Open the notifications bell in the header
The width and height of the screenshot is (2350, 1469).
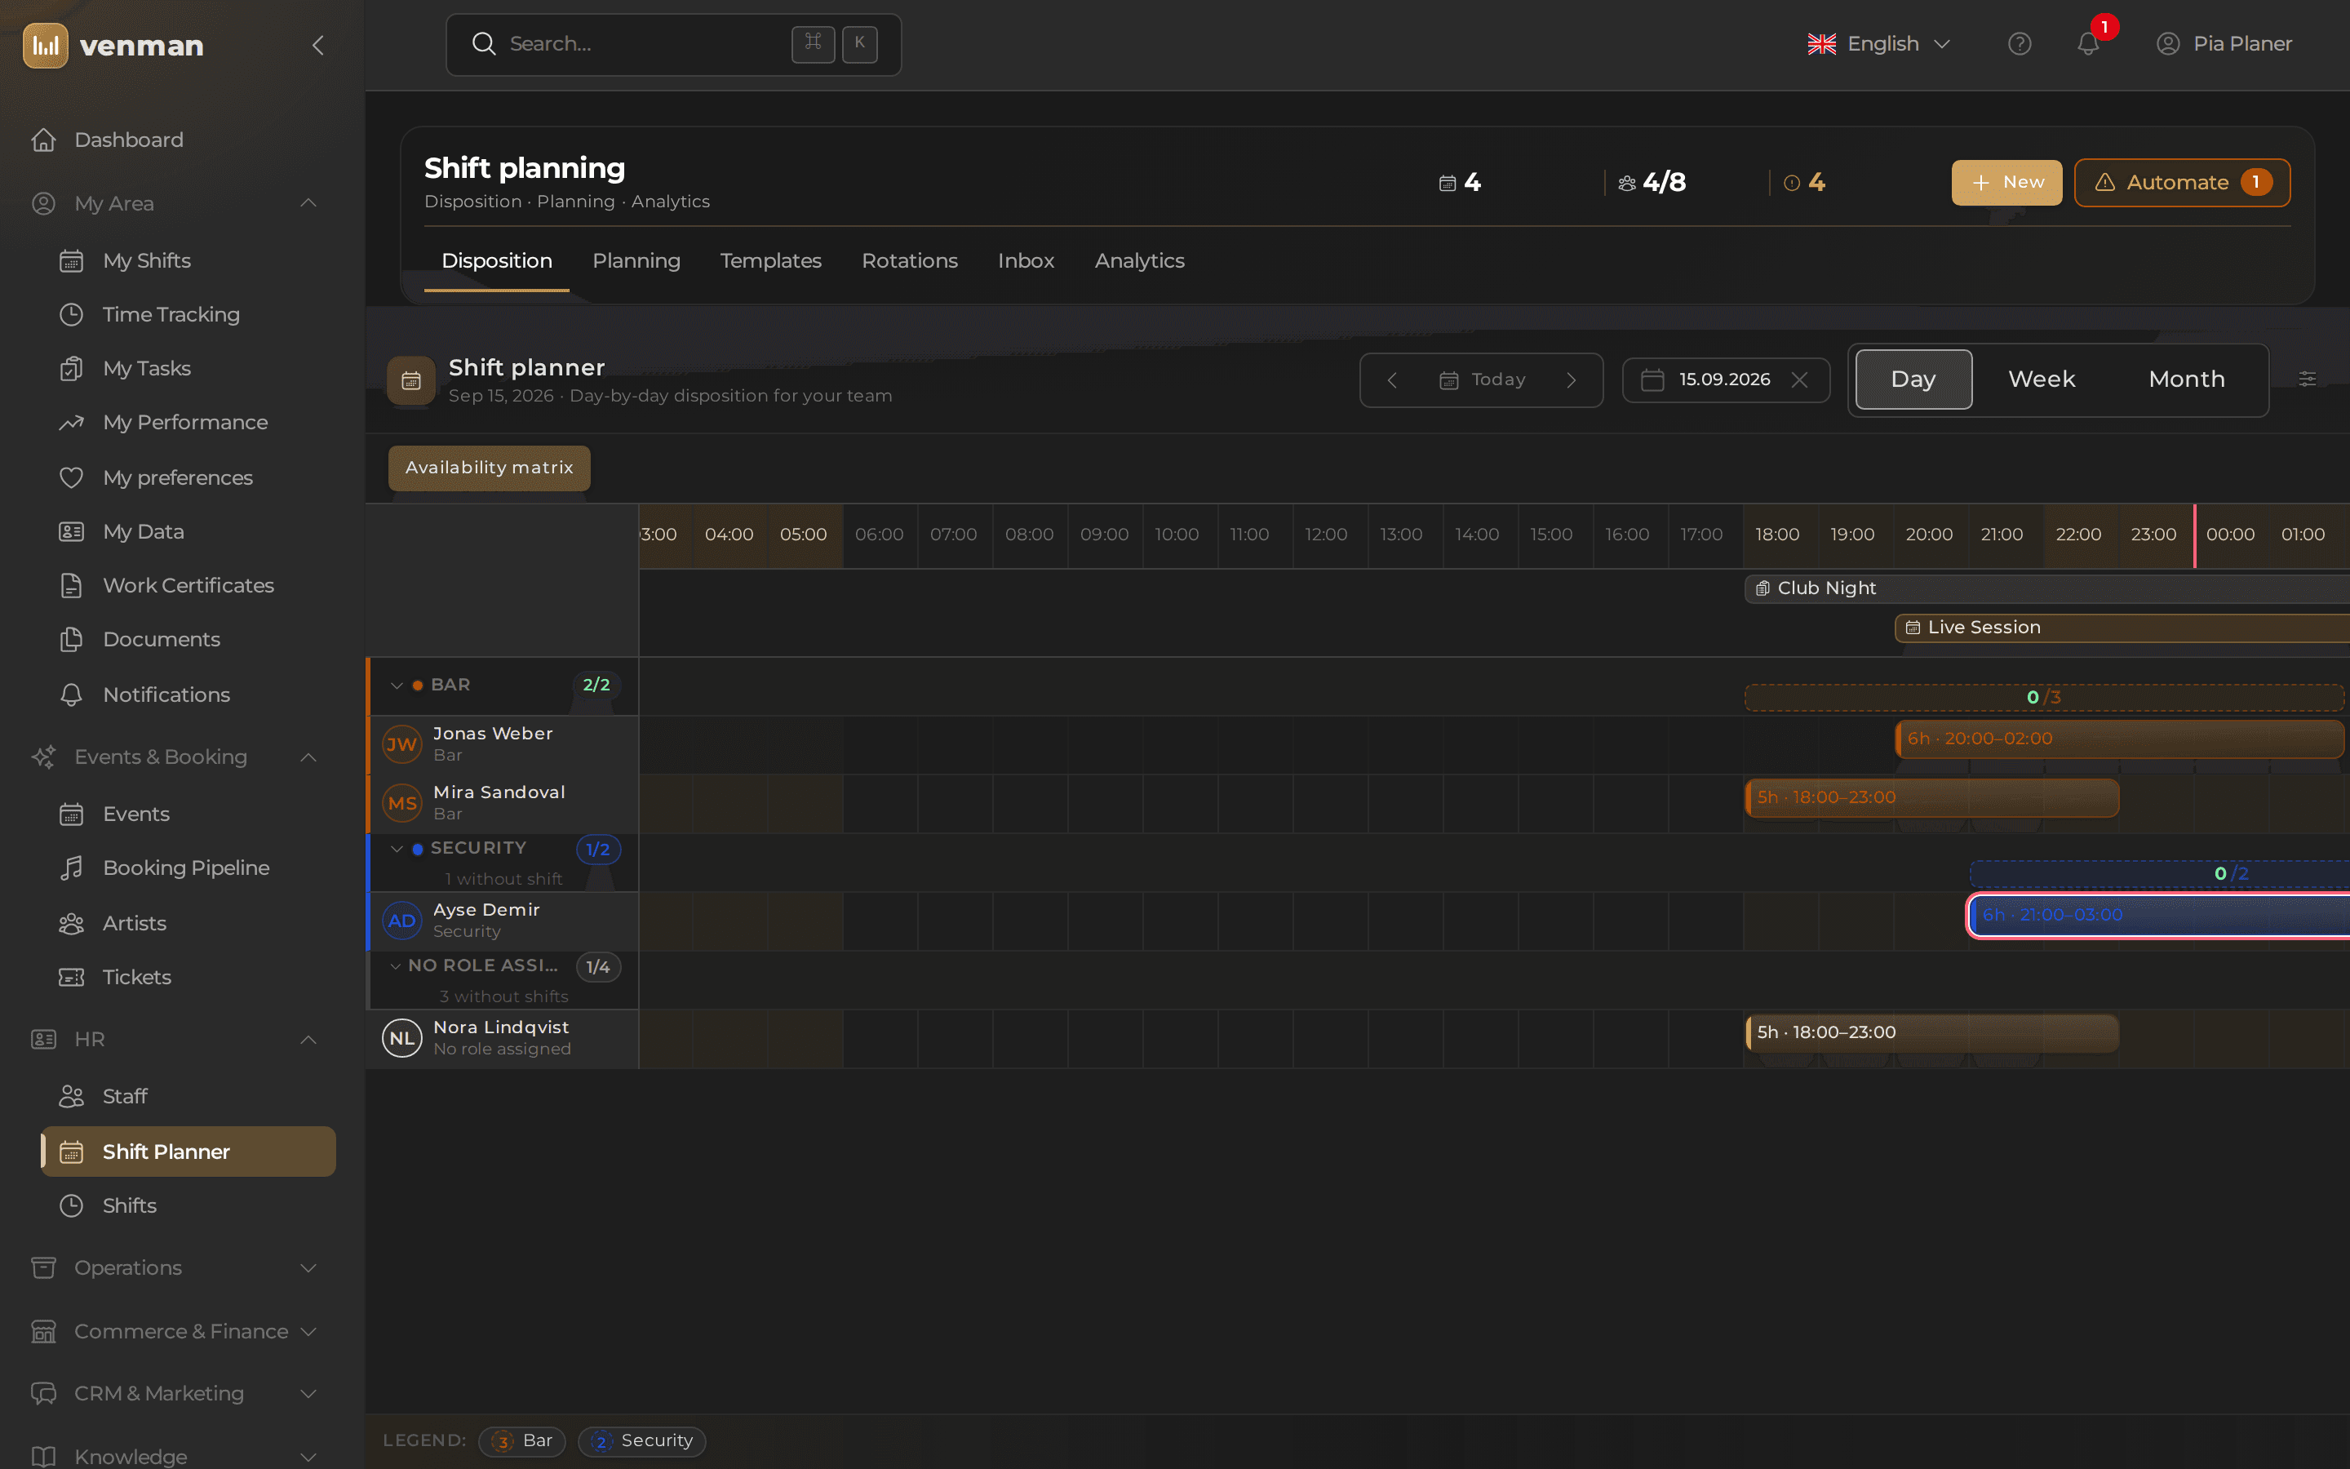[x=2089, y=44]
